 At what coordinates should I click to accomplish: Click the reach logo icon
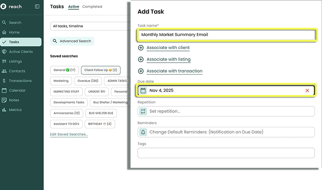click(4, 6)
